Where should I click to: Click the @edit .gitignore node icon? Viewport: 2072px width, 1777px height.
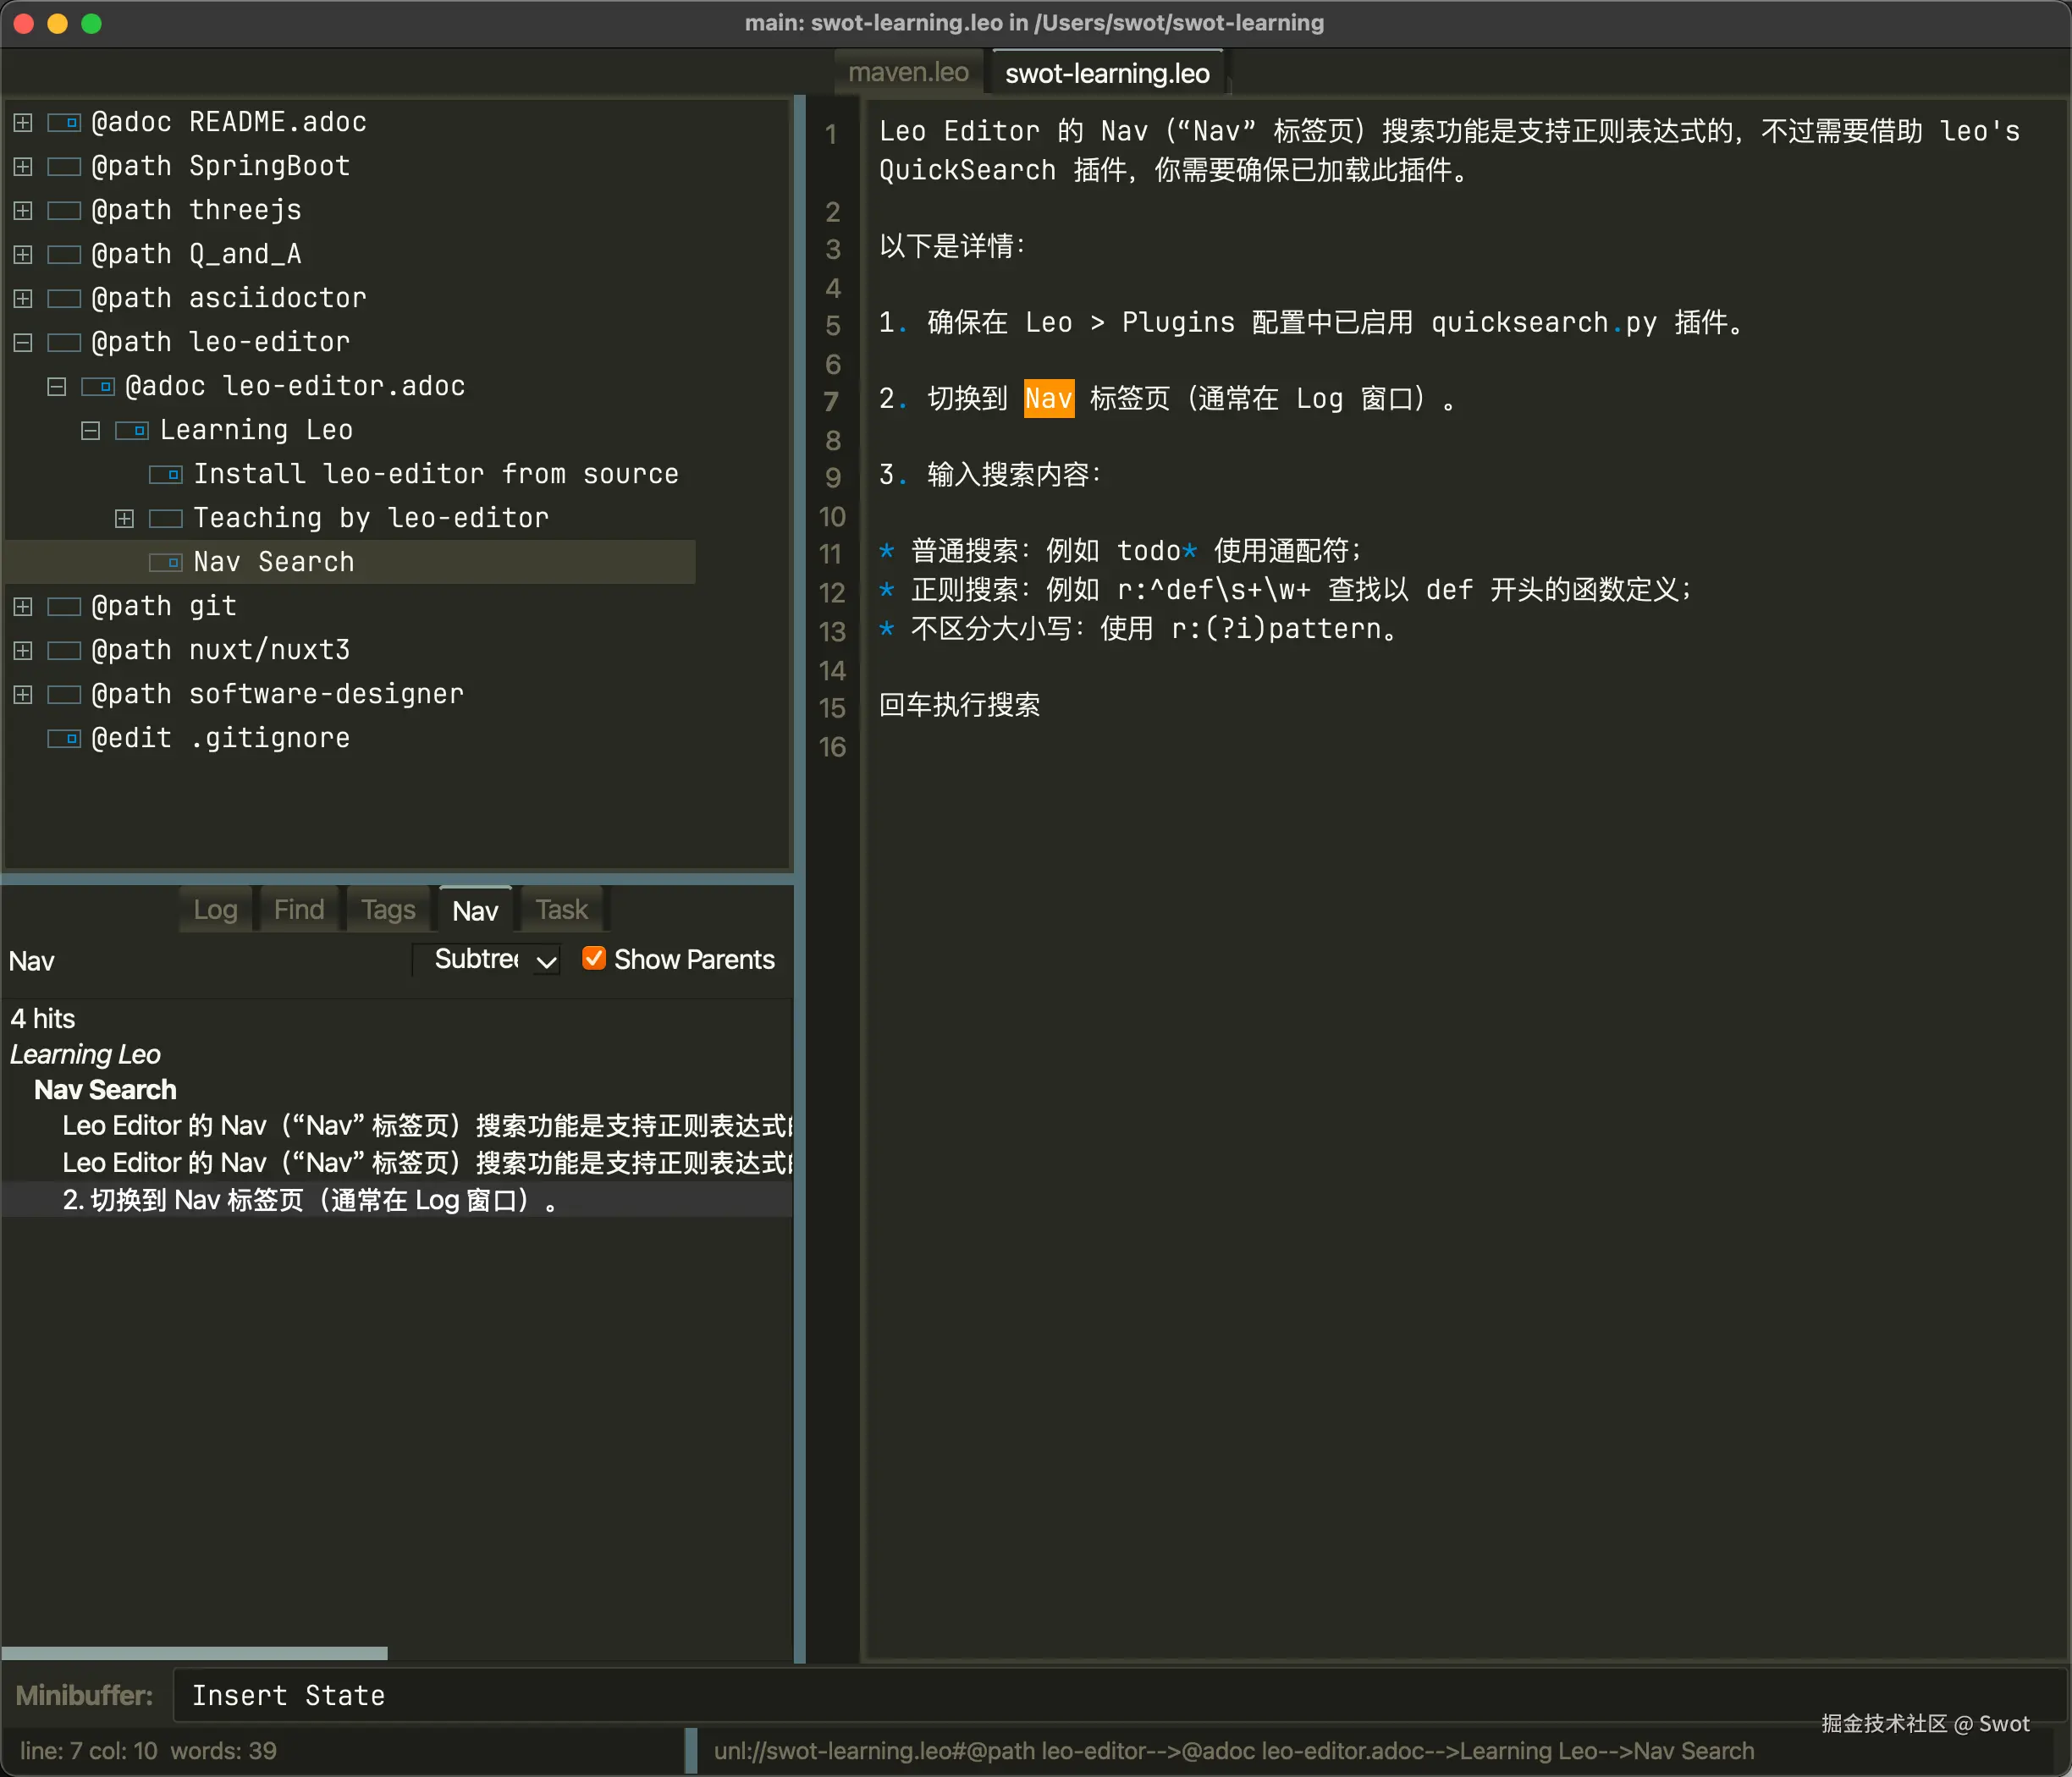[x=64, y=739]
